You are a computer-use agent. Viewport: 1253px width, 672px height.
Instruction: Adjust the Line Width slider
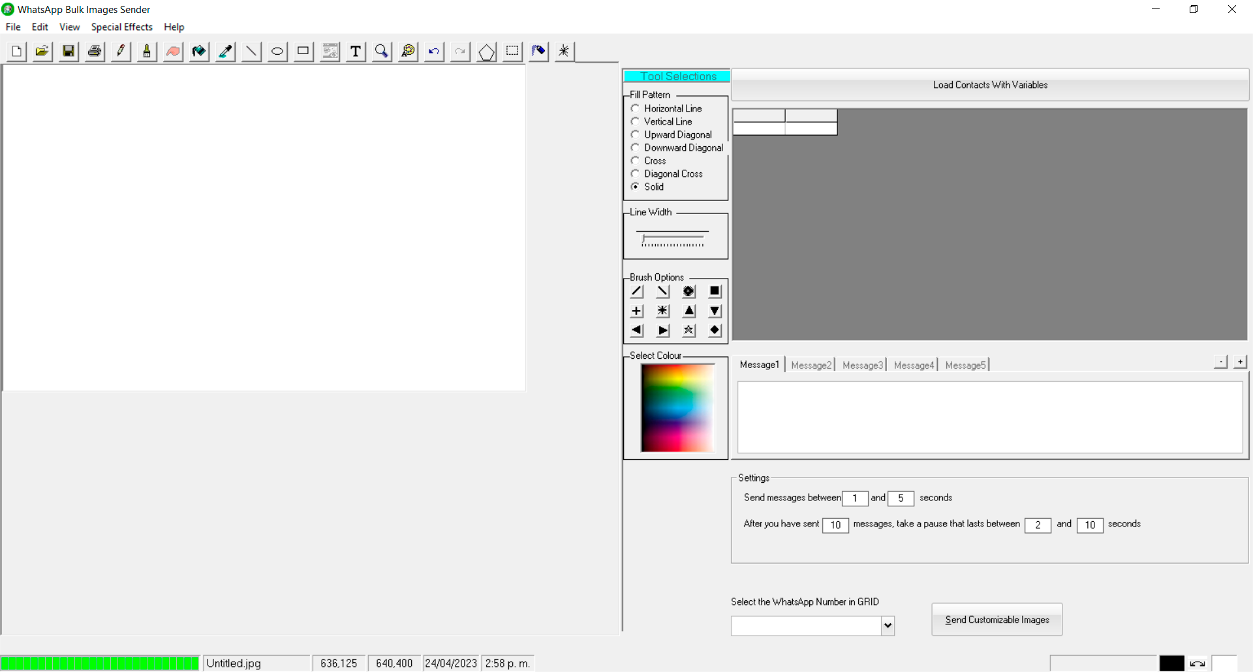click(673, 239)
